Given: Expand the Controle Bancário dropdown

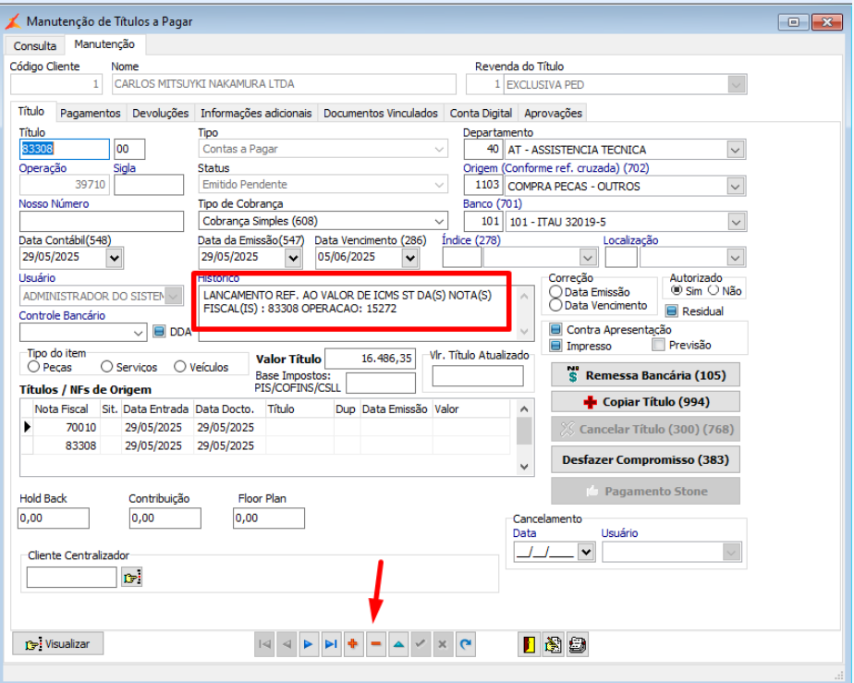Looking at the screenshot, I should 139,332.
